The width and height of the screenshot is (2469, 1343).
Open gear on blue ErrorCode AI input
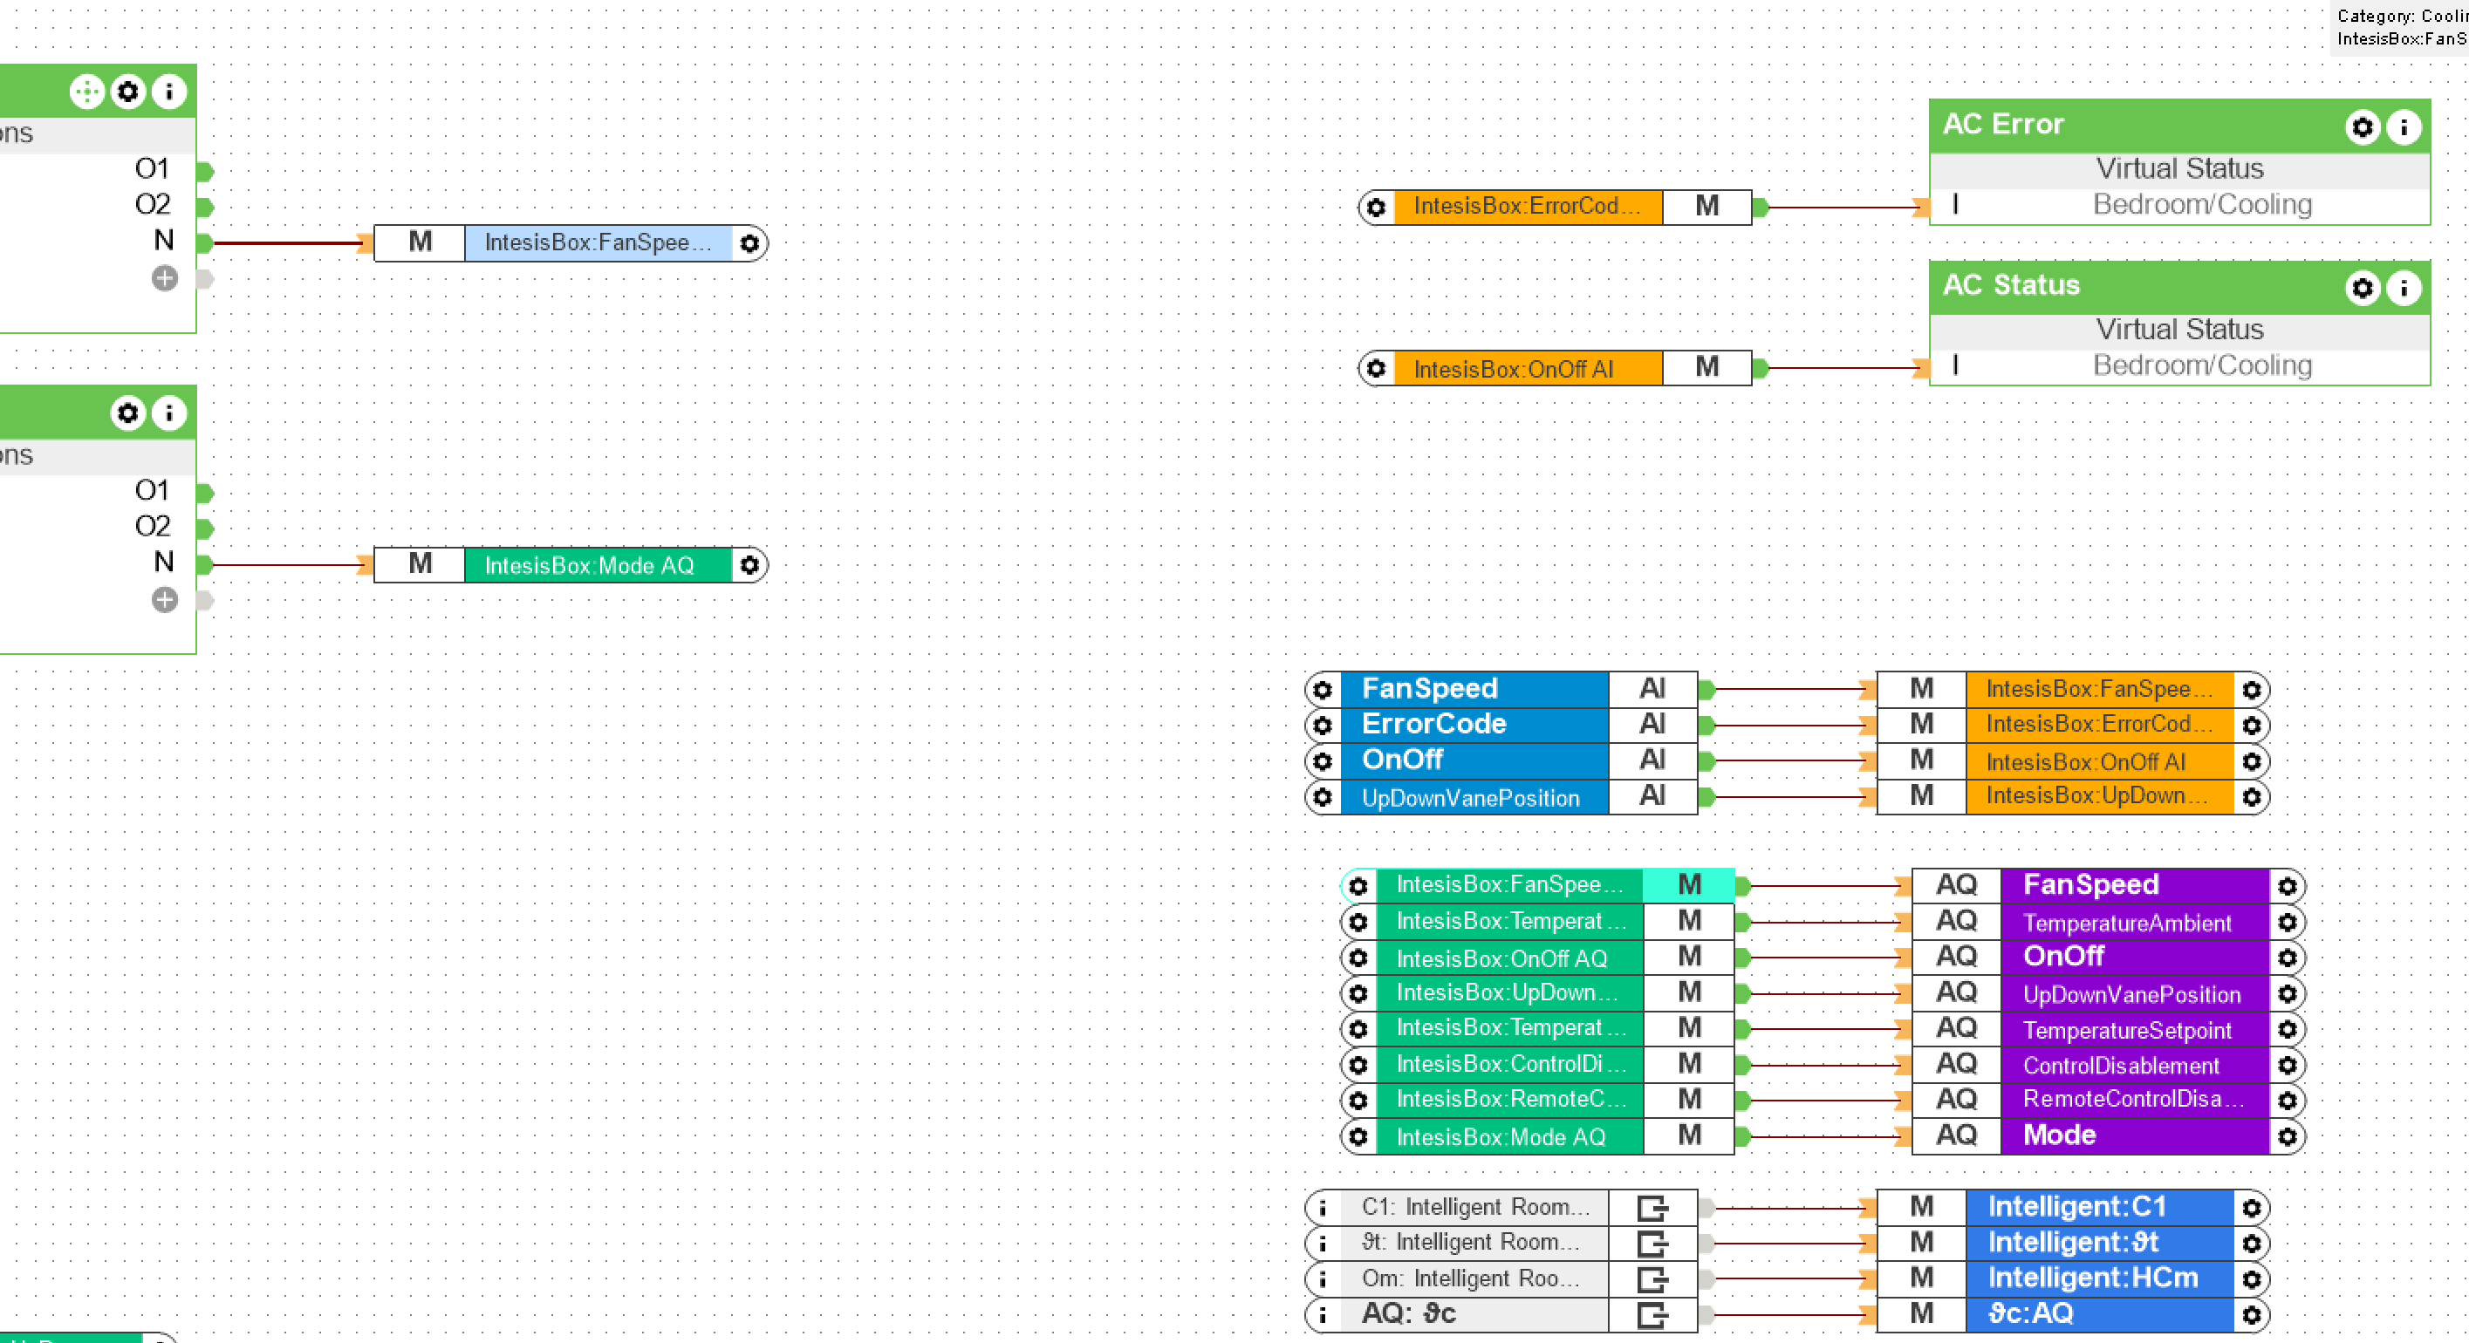pos(1323,726)
